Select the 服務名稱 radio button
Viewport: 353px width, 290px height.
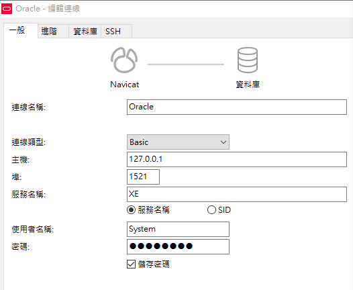pyautogui.click(x=131, y=210)
